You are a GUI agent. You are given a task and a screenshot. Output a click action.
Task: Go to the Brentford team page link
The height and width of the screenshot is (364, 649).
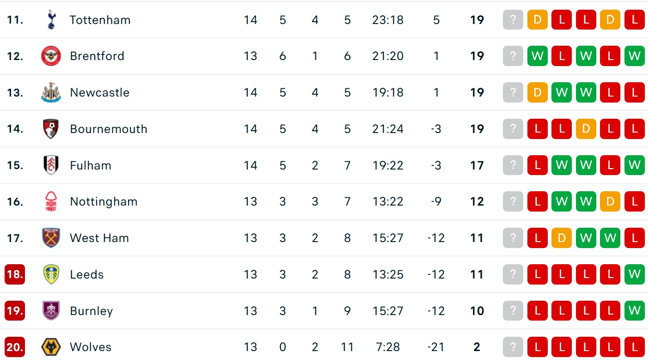pos(97,56)
